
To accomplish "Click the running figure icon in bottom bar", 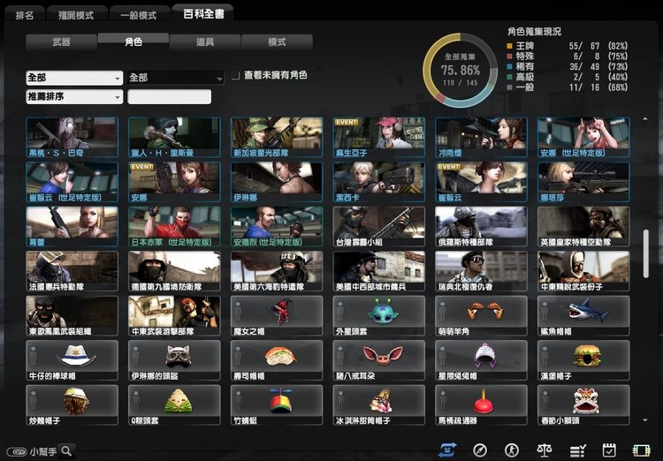I will pos(511,450).
